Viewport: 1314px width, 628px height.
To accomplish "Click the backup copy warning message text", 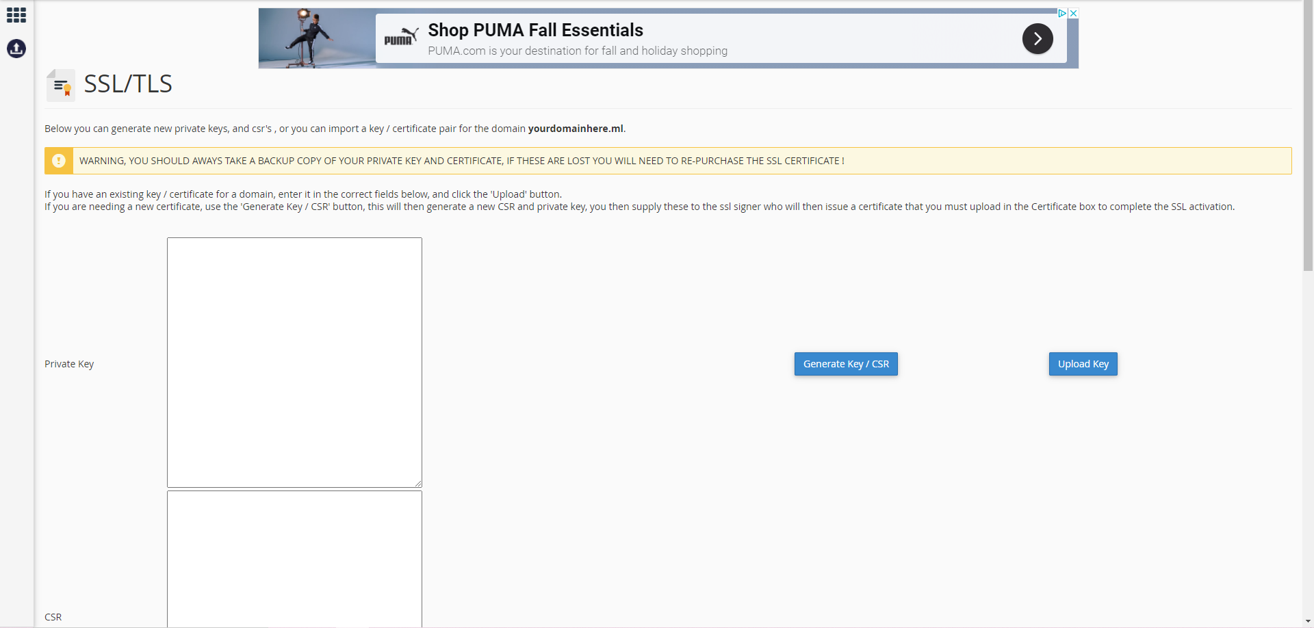I will tap(462, 161).
